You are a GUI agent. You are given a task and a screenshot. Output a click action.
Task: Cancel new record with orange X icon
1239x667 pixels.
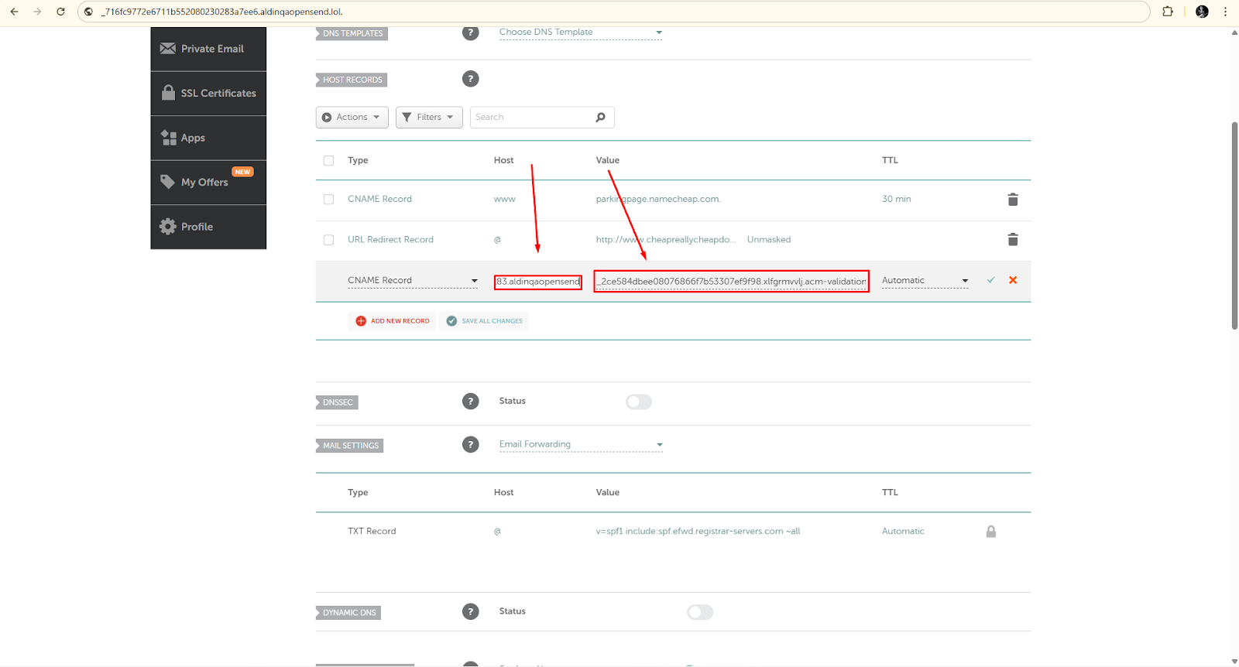click(x=1013, y=280)
